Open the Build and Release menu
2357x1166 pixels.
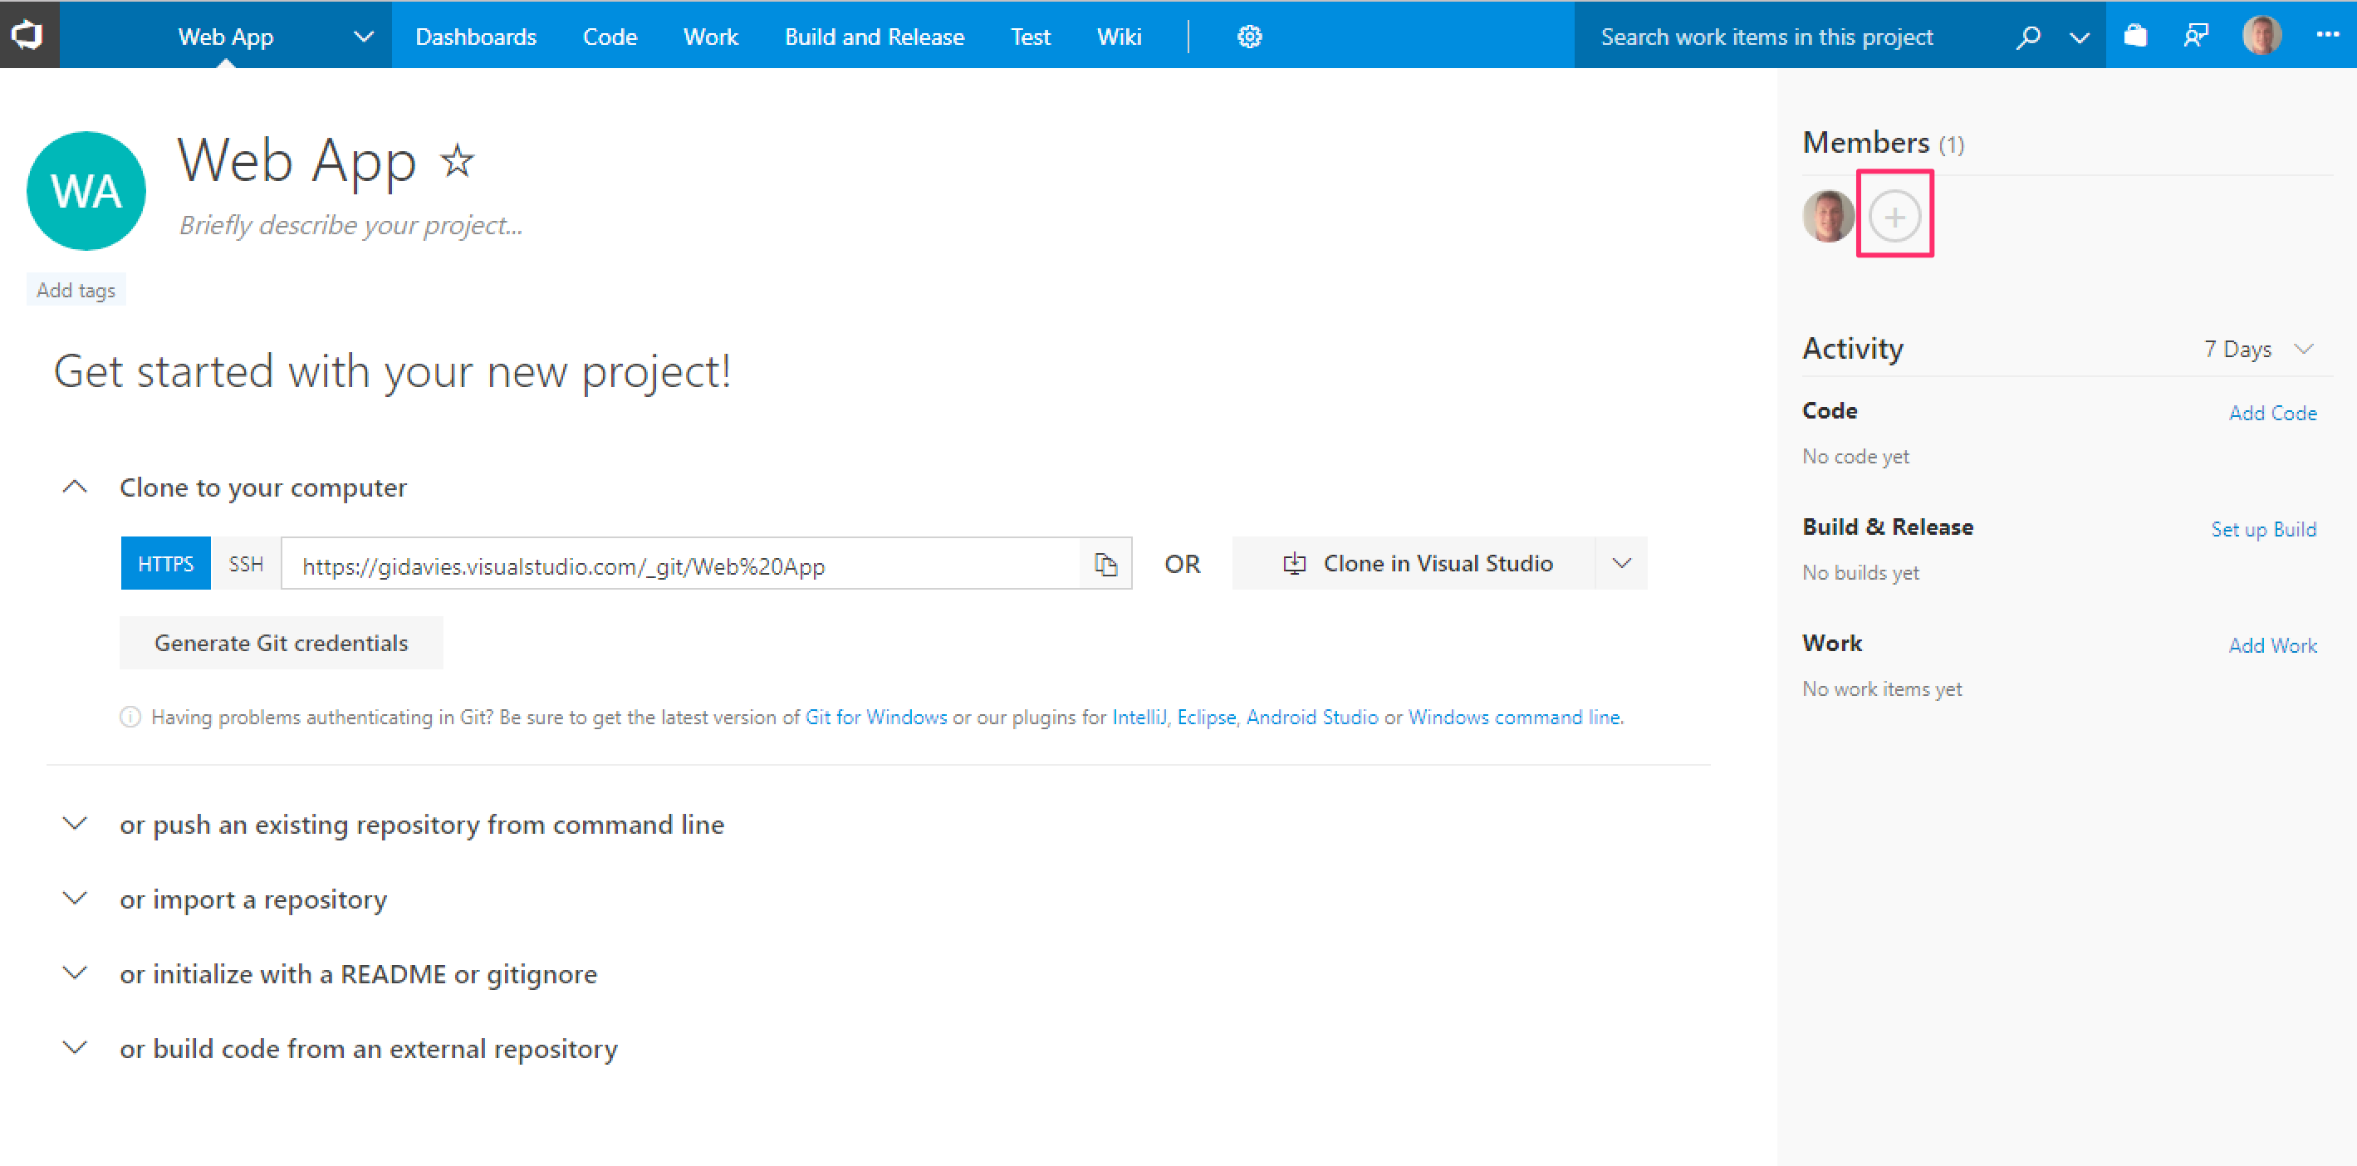(874, 37)
